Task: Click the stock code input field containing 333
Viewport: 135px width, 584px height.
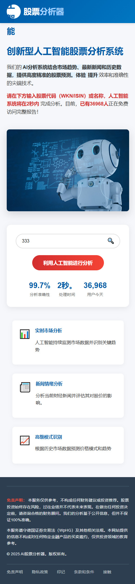Action: 68,241
